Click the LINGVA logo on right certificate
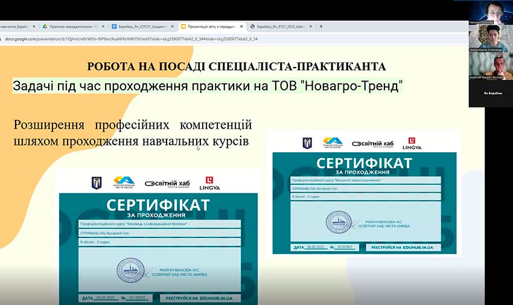 point(413,143)
